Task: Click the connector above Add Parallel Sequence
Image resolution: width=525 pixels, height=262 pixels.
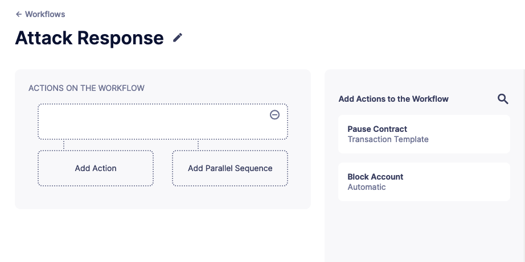Action: [x=198, y=145]
